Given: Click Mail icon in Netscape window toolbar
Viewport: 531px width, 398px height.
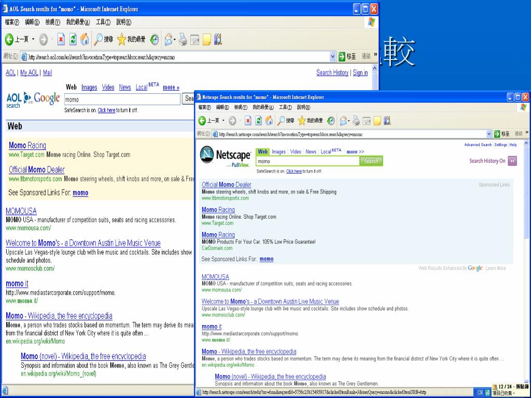Looking at the screenshot, I should pos(343,120).
